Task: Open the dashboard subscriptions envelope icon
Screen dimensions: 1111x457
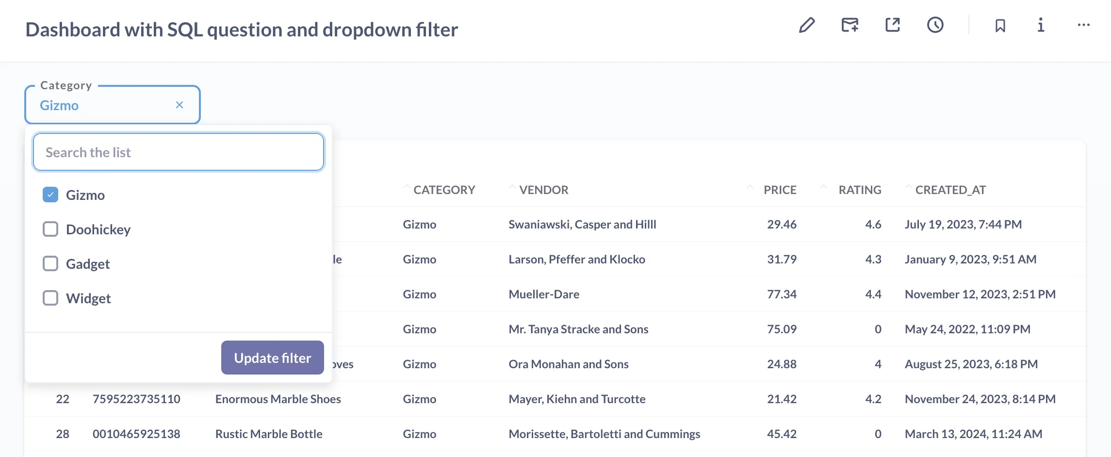Action: pos(850,25)
